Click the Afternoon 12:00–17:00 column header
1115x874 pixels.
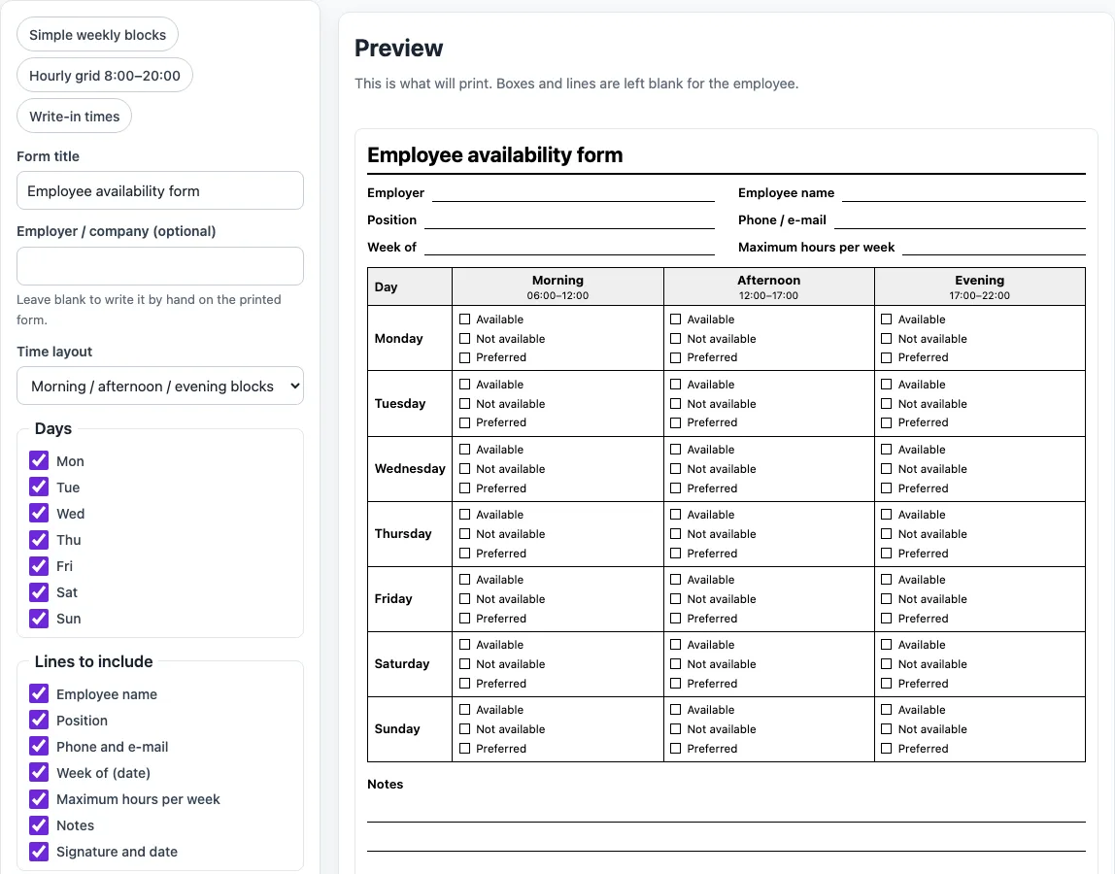[768, 286]
